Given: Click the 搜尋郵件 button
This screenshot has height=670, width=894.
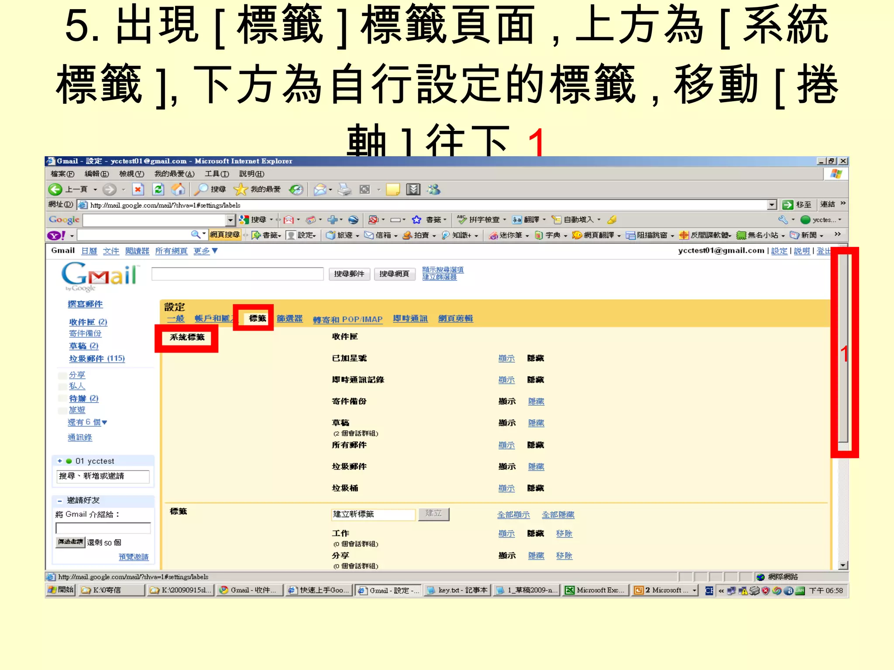Looking at the screenshot, I should [x=349, y=274].
